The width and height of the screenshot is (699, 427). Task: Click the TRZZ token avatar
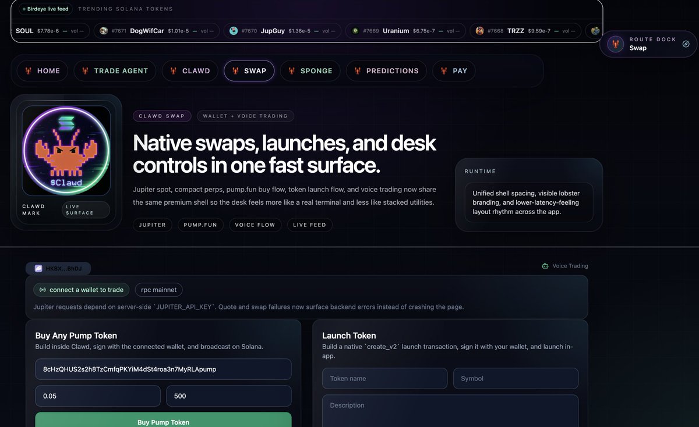click(480, 31)
